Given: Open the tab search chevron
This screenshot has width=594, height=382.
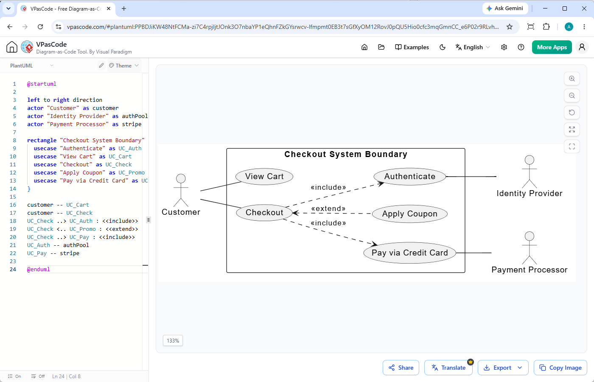Looking at the screenshot, I should coord(8,8).
